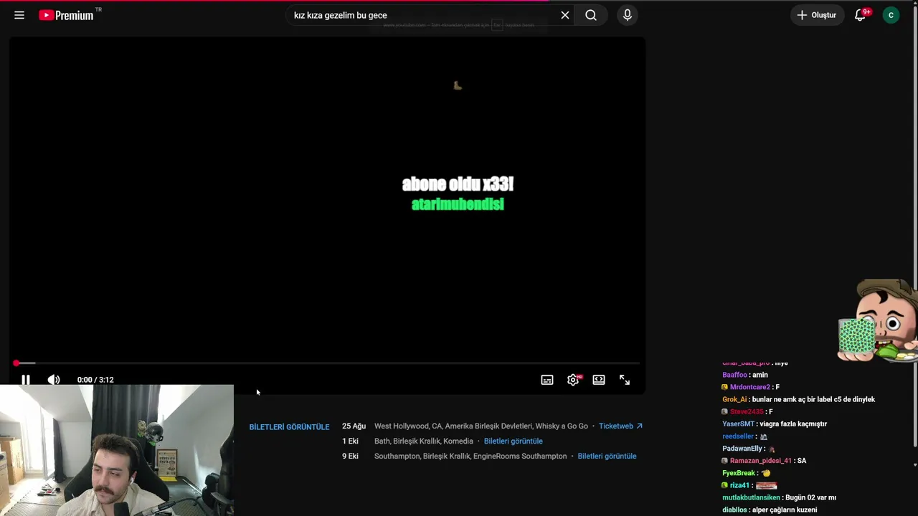The height and width of the screenshot is (516, 918).
Task: View tickets for the Bath 1 Eki show
Action: [x=514, y=441]
